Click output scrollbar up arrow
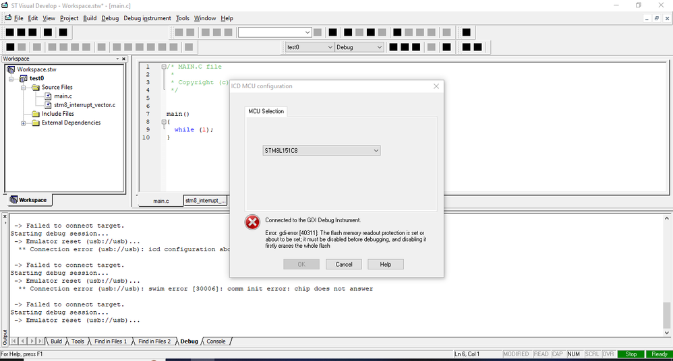The height and width of the screenshot is (361, 673). pos(666,218)
